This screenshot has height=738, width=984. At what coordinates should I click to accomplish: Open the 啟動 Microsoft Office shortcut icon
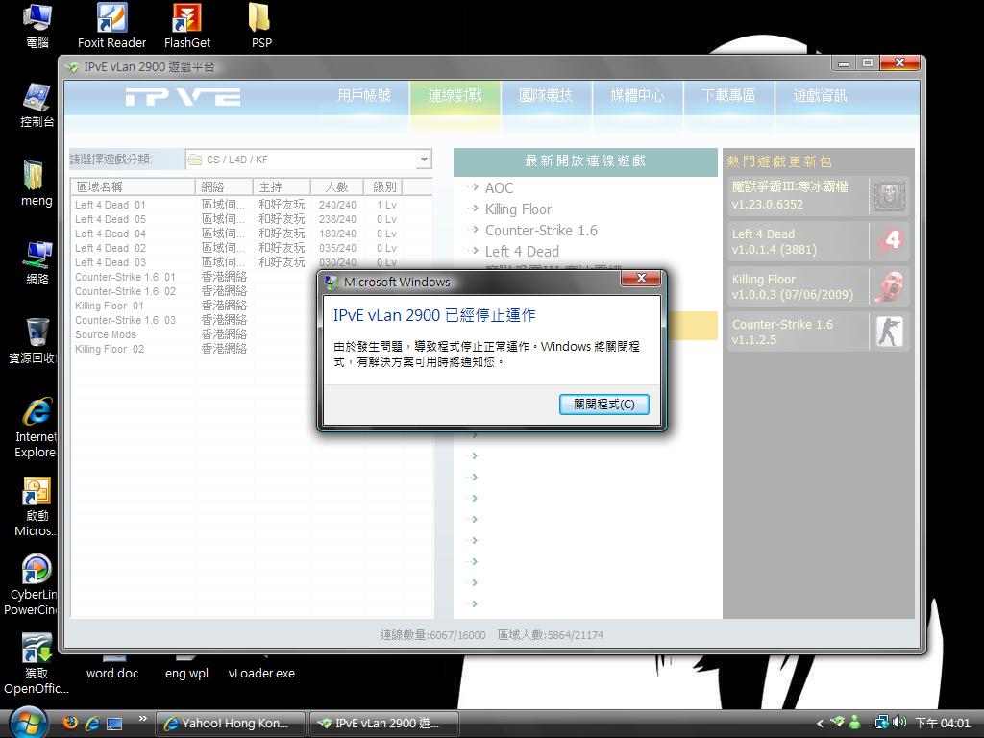coord(36,506)
